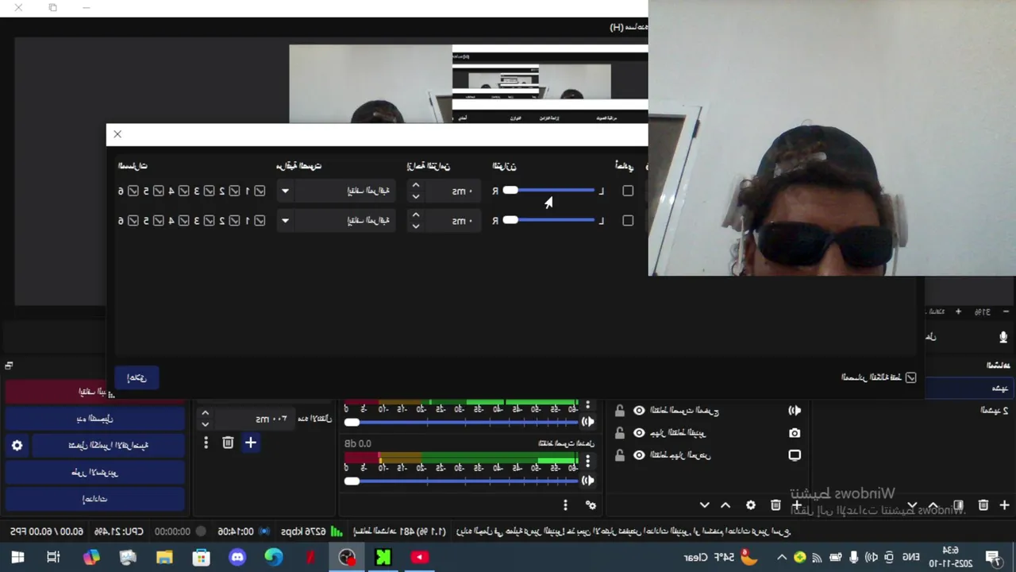Open virtual camera settings gear
1016x572 pixels.
pyautogui.click(x=17, y=446)
